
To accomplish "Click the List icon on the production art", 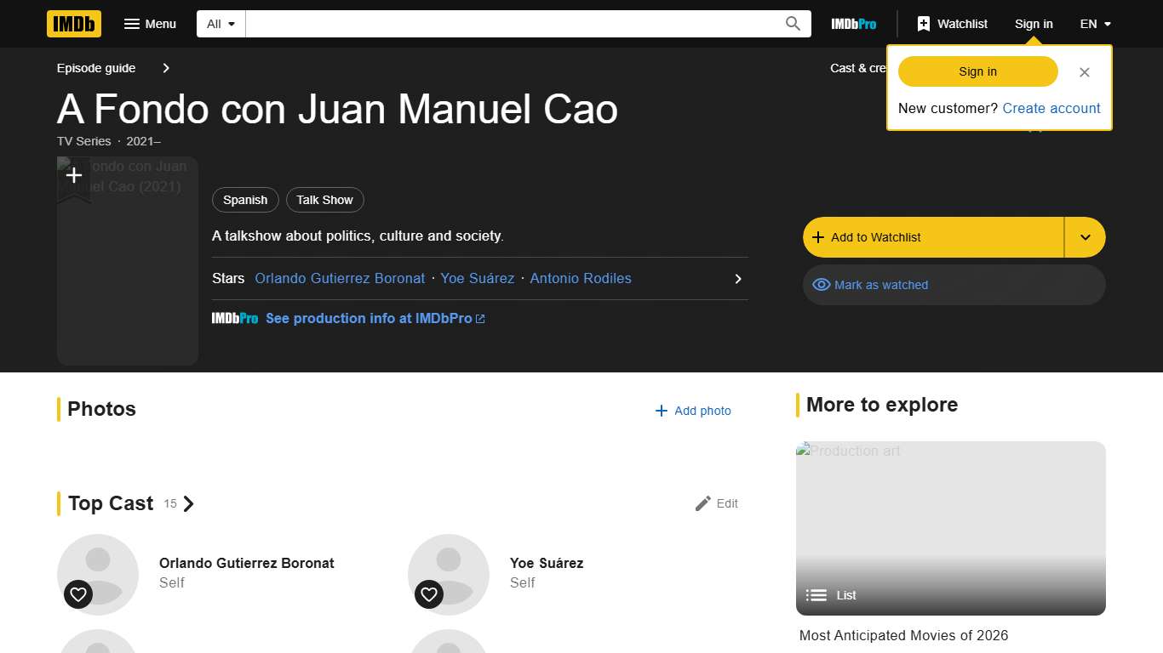I will pyautogui.click(x=816, y=595).
